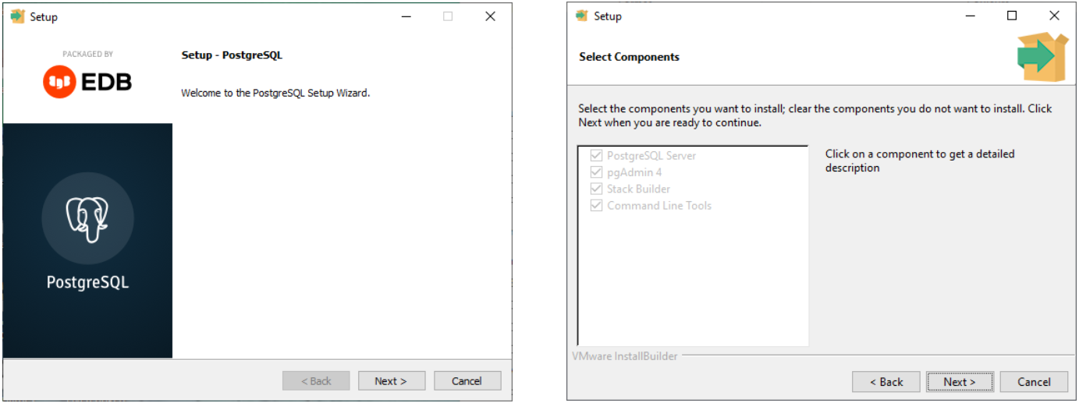Click the EDB logo on the welcome page
Screen dimensions: 1079x403
(87, 81)
